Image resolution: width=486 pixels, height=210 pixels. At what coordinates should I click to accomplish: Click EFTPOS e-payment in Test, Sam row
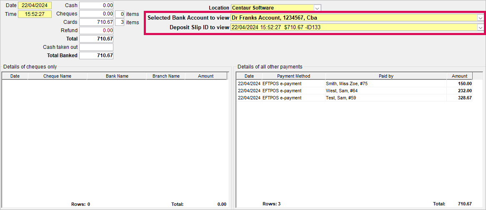[x=282, y=98]
